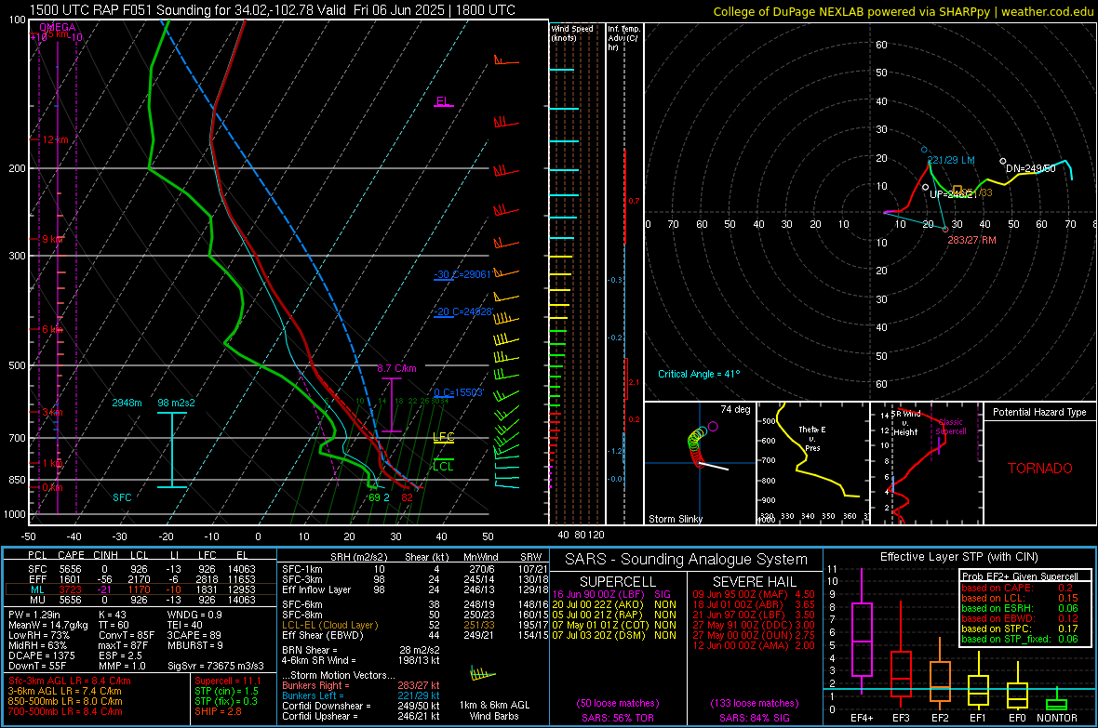Select the SFC parcel row in table
1098x728 pixels.
point(141,569)
